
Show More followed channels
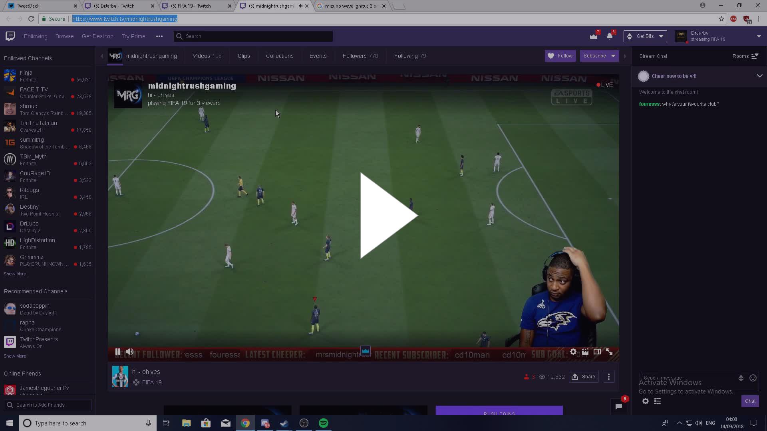tap(15, 274)
